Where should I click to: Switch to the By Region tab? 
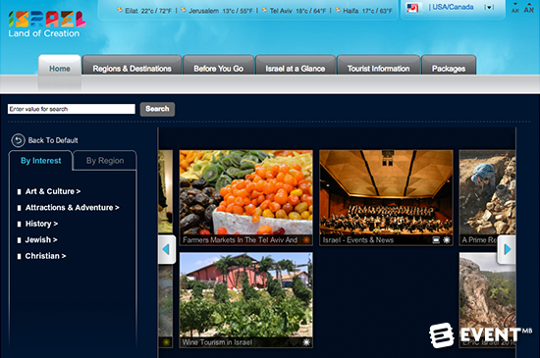point(105,161)
